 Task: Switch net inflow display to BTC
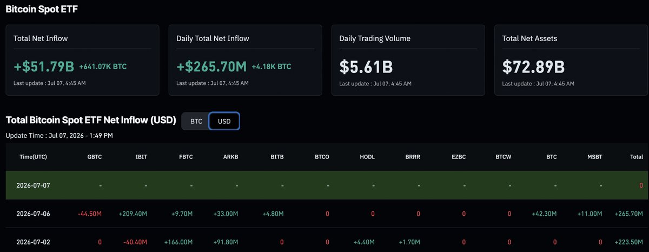pos(196,121)
